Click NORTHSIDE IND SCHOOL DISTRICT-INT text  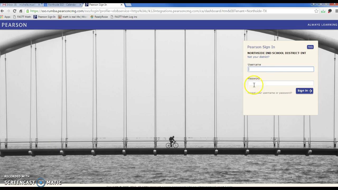click(277, 53)
